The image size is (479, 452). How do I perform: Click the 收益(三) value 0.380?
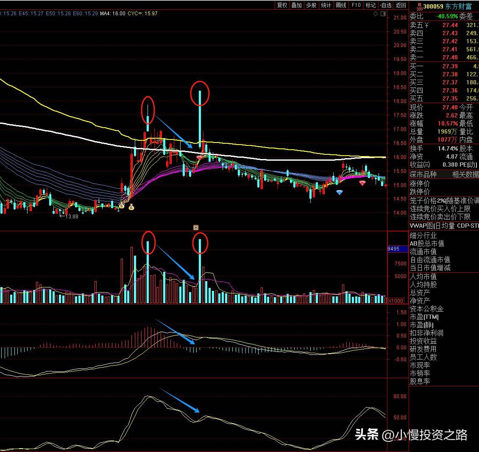(x=450, y=165)
